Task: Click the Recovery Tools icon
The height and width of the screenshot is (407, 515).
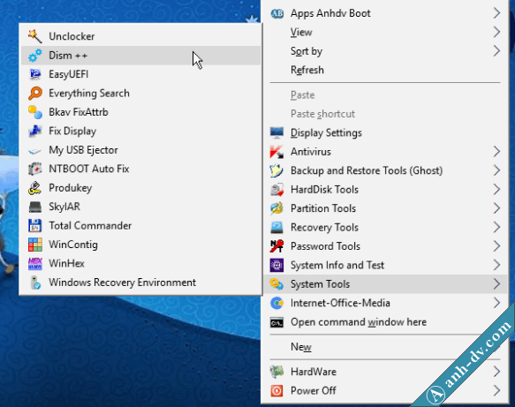Action: 276,228
